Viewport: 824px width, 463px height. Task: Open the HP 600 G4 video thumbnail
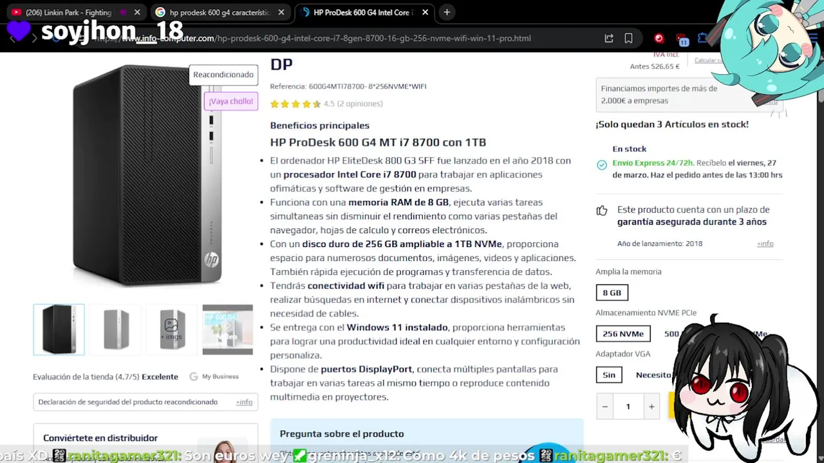point(227,329)
